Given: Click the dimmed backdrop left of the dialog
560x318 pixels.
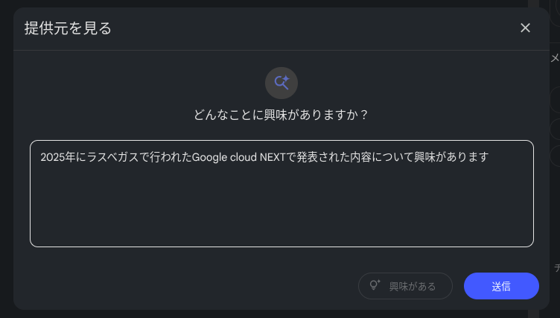Looking at the screenshot, I should pos(7,159).
